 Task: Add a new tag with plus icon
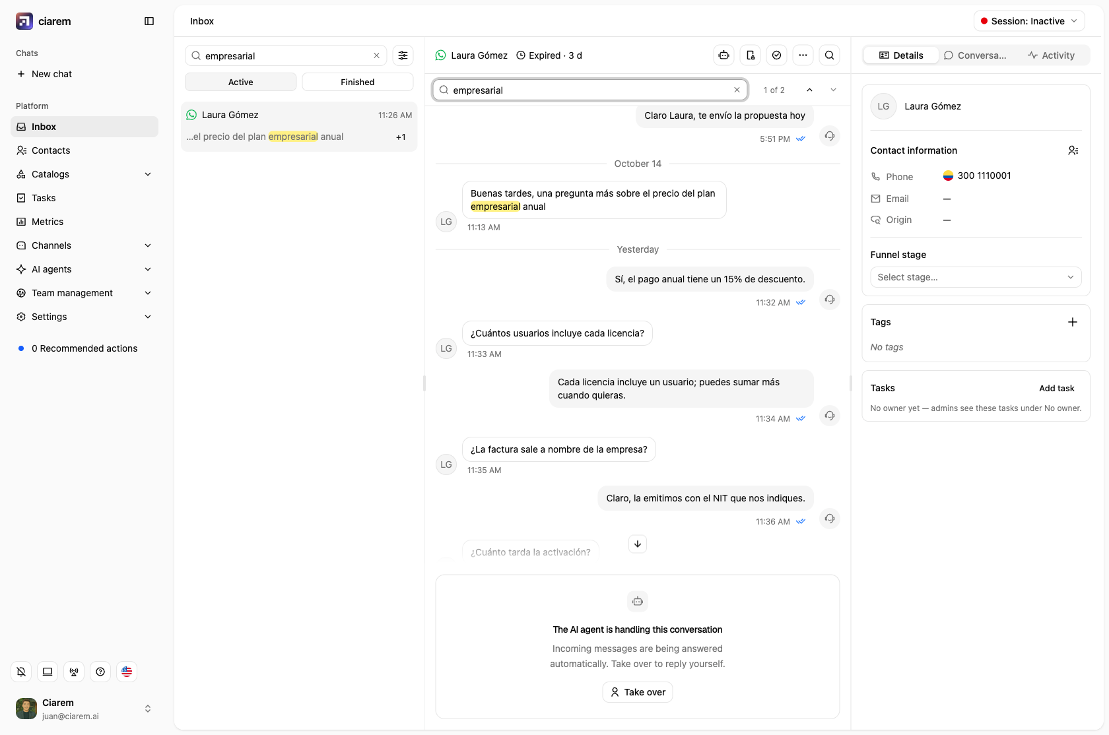click(x=1073, y=322)
